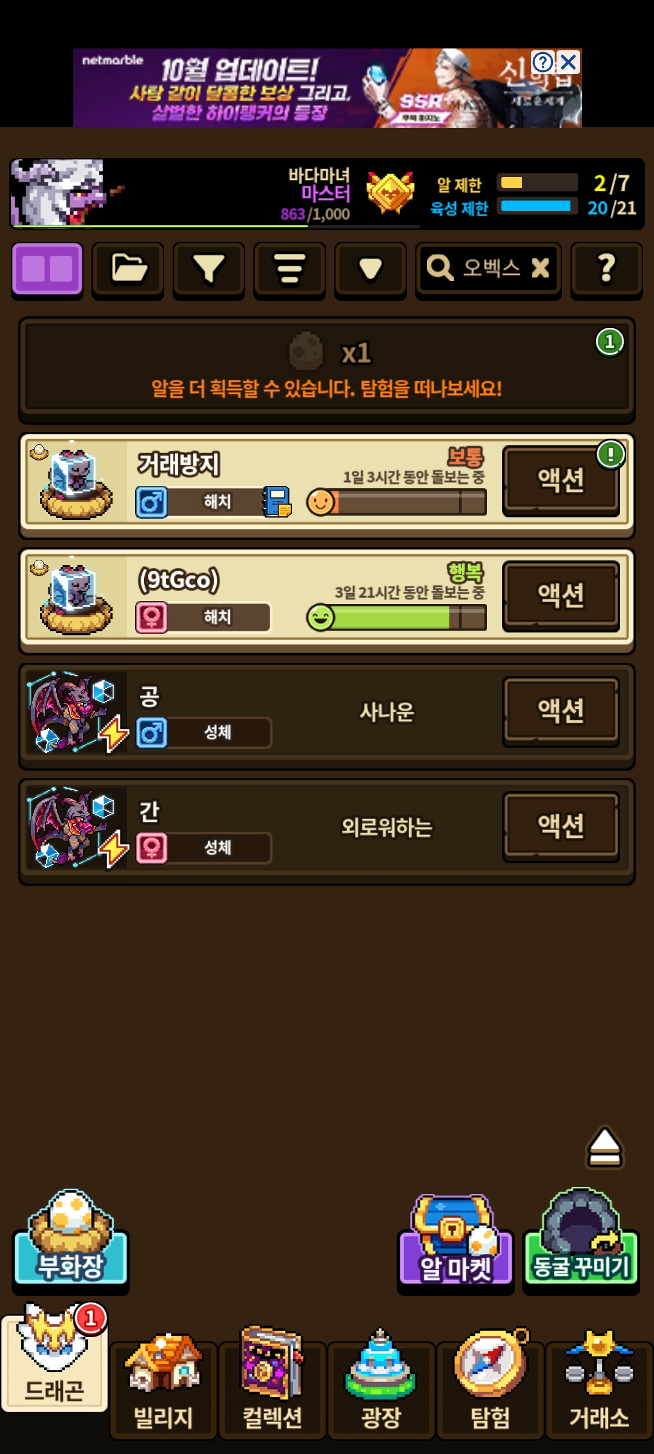Image resolution: width=654 pixels, height=1454 pixels.
Task: Open the 거래소 scales icon
Action: 599,1387
